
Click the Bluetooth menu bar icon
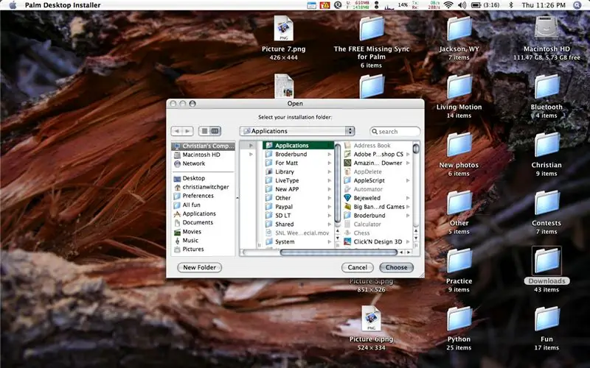pos(510,5)
